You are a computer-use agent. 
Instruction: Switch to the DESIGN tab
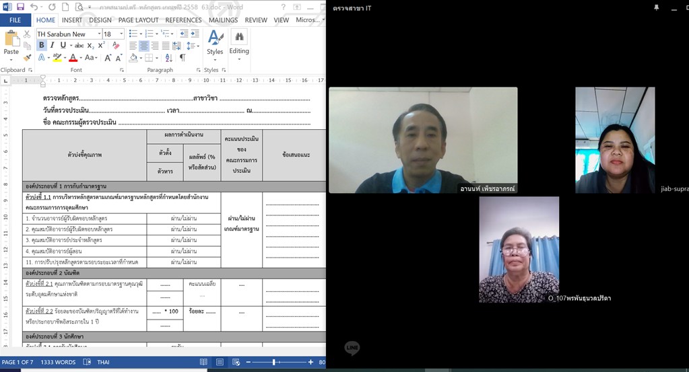[100, 20]
